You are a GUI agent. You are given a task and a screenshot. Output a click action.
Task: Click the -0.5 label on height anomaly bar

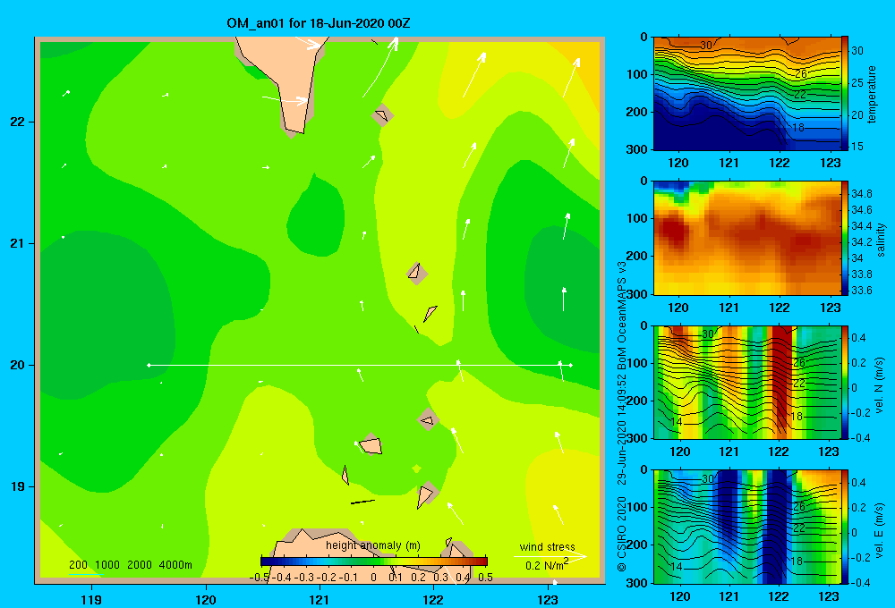pos(260,578)
